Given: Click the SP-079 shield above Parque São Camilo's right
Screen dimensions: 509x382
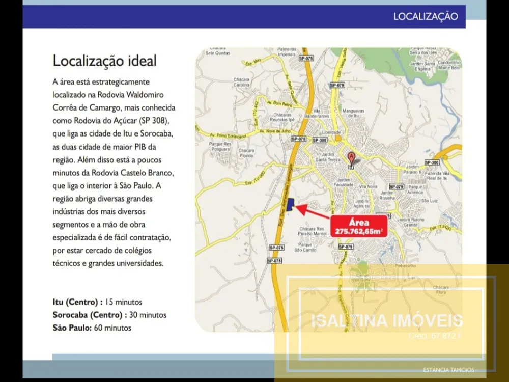Looking at the screenshot, I should click(346, 247).
